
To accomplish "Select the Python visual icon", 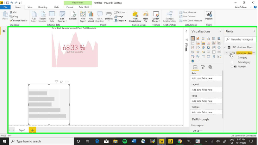I will (x=198, y=57).
